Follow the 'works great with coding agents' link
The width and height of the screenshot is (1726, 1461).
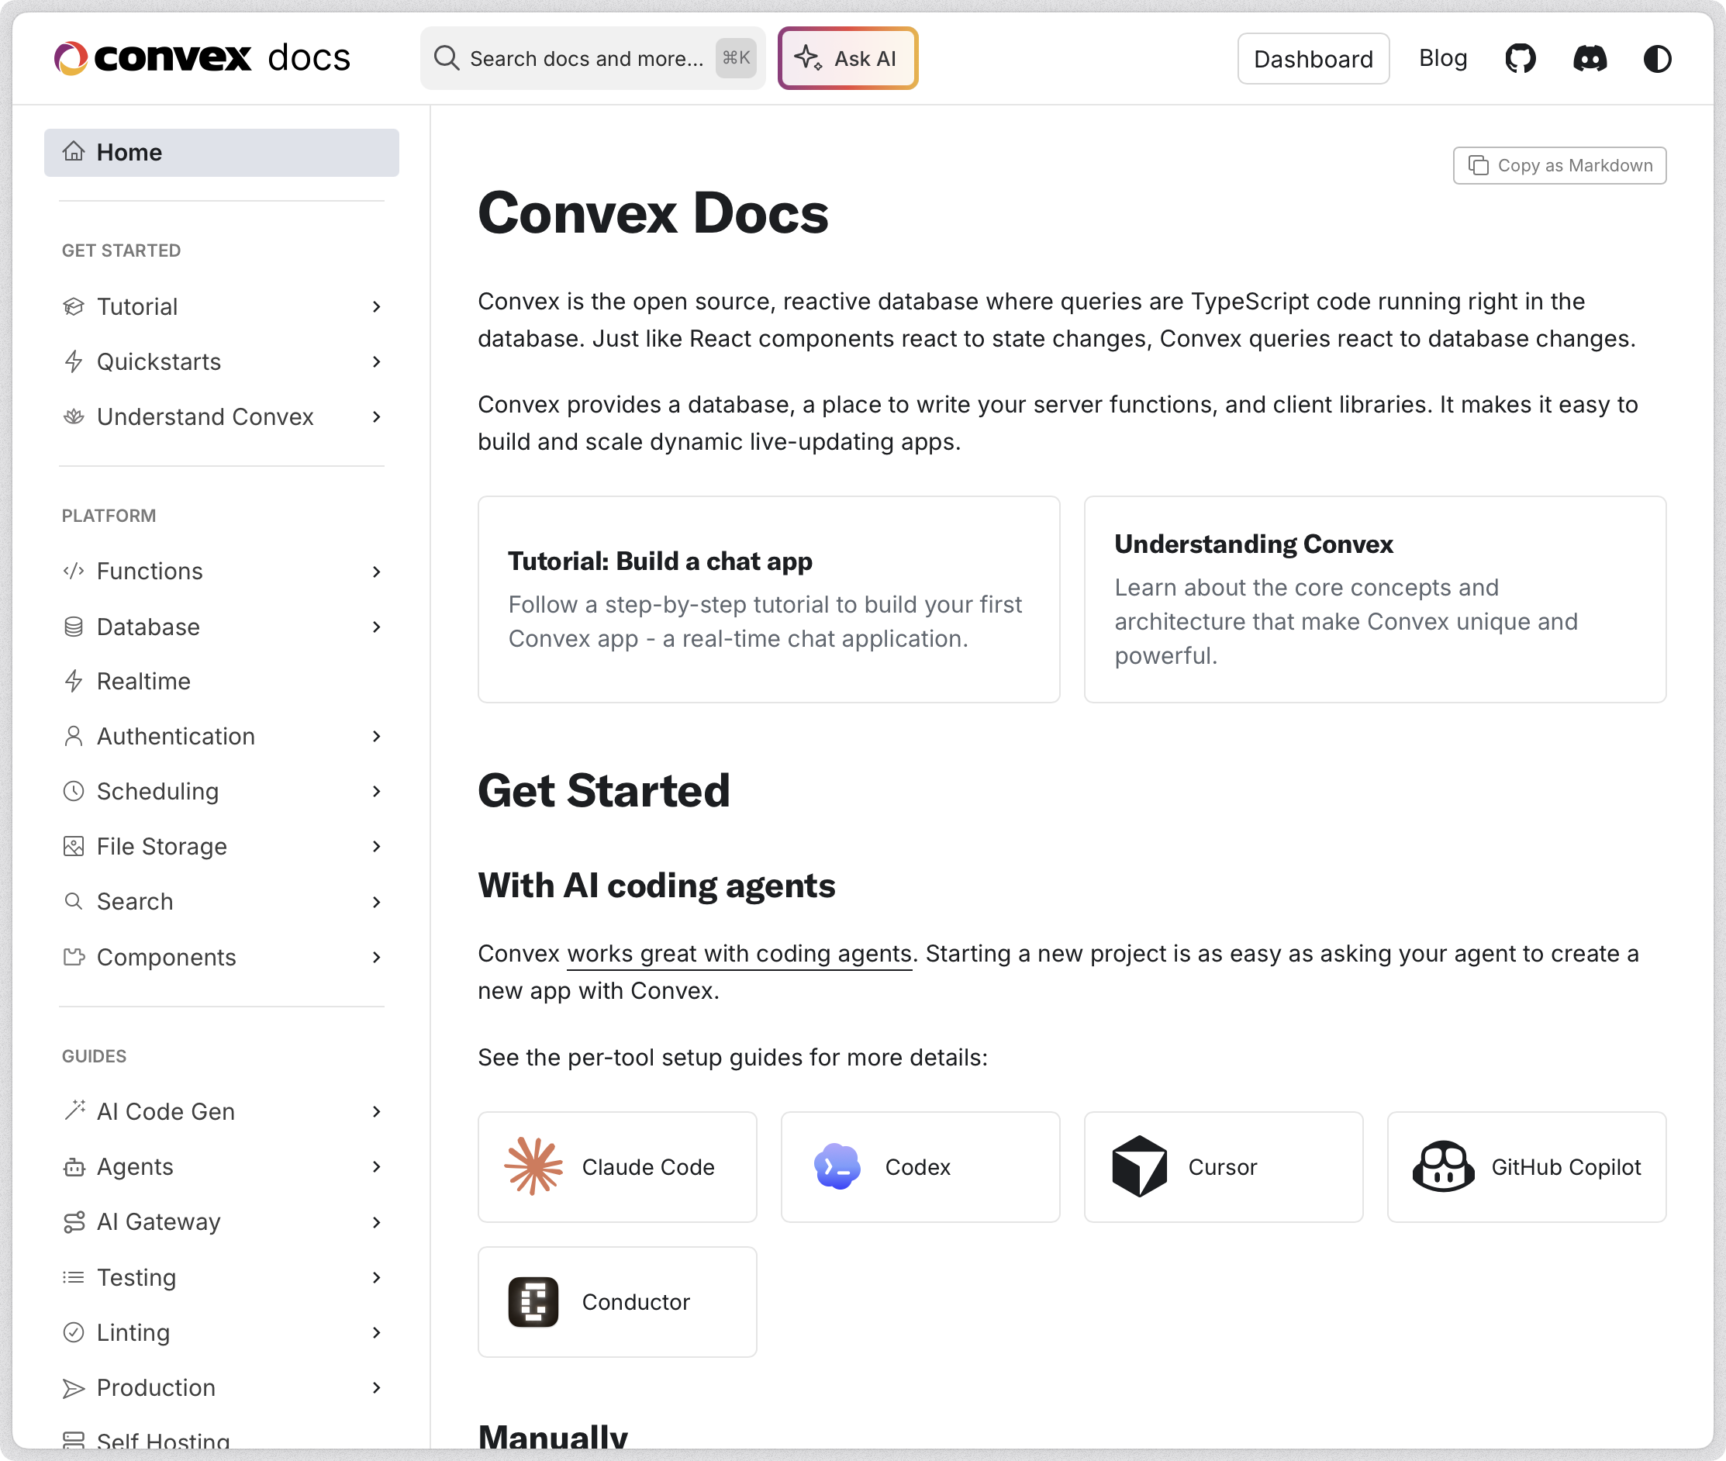tap(739, 953)
